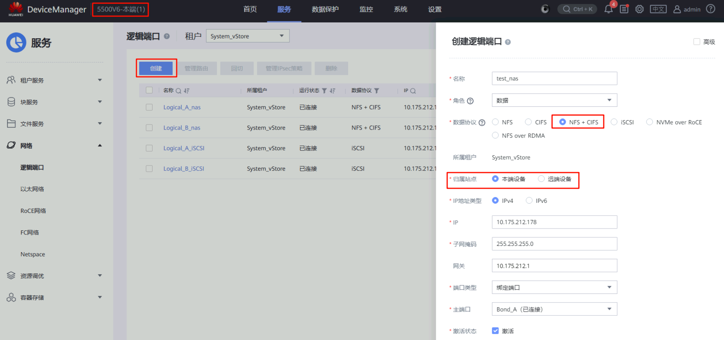This screenshot has width=724, height=340.
Task: Open the data protection tab 数据保护
Action: (325, 9)
